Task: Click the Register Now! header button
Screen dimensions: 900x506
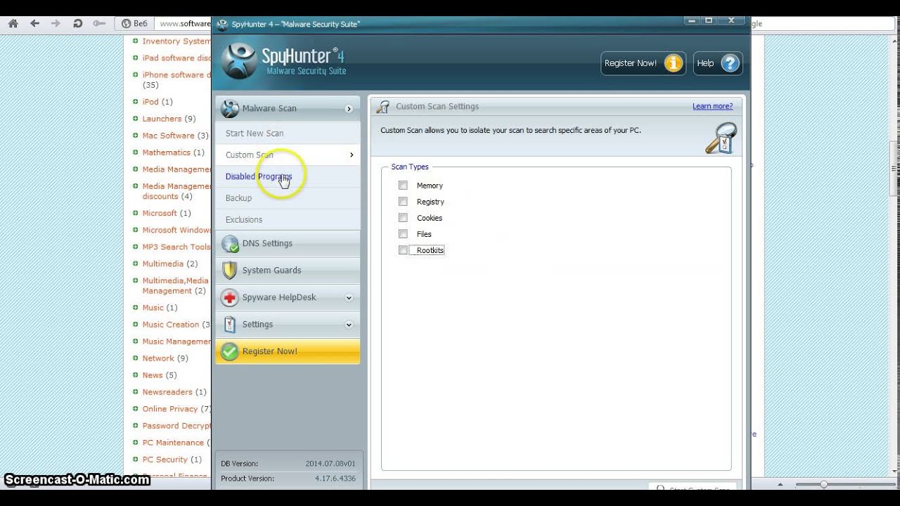Action: point(643,63)
